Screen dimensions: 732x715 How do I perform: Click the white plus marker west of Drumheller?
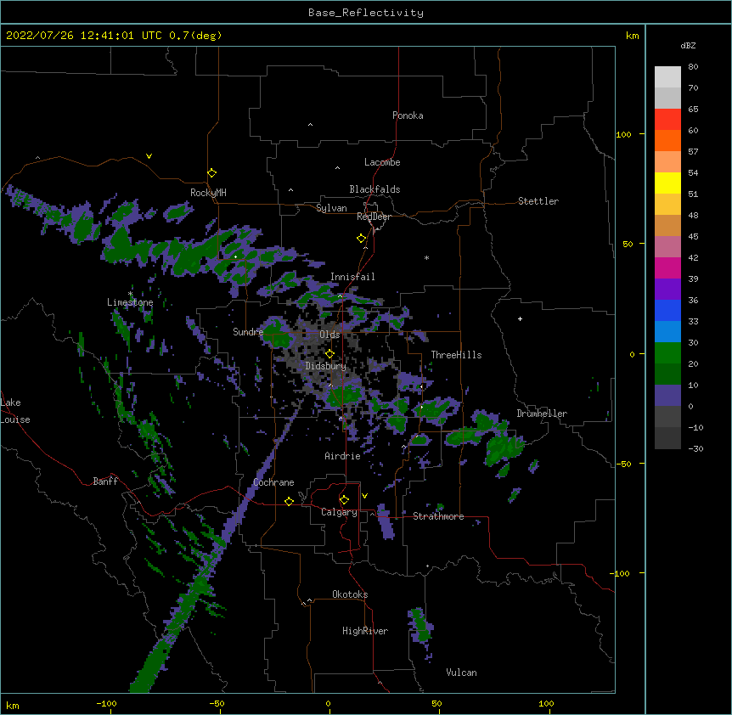520,318
